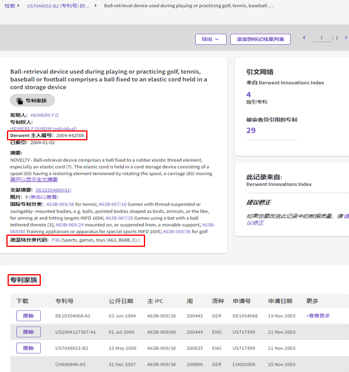The image size is (349, 372).
Task: Open the 检索 breadcrumb link
Action: pos(10,6)
